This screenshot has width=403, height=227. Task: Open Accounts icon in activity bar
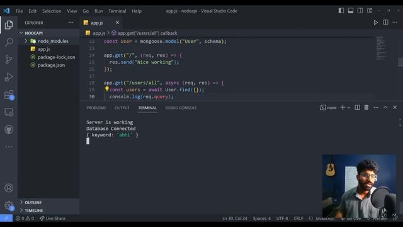click(x=9, y=188)
